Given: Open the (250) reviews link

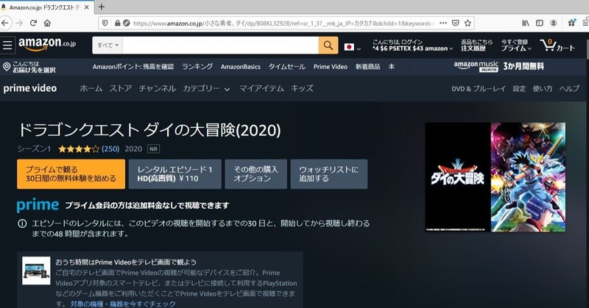Looking at the screenshot, I should click(x=110, y=149).
